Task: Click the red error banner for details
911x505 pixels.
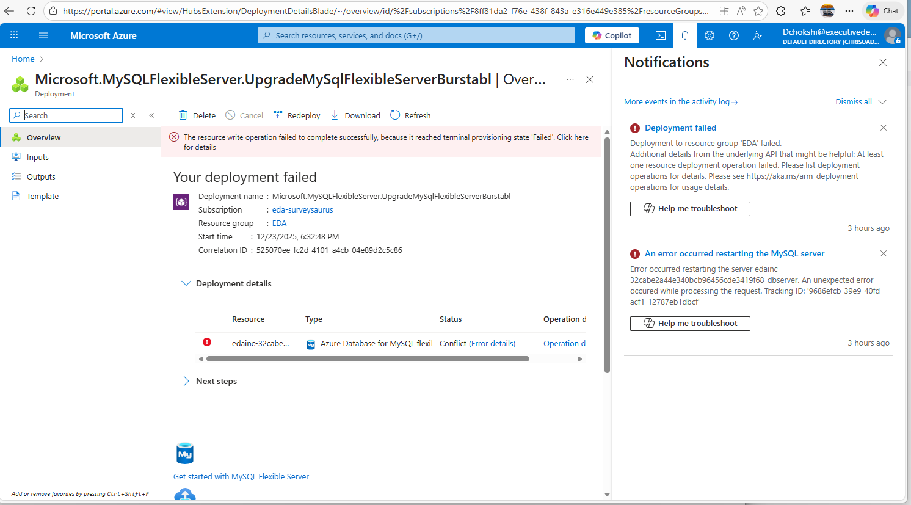Action: tap(381, 142)
